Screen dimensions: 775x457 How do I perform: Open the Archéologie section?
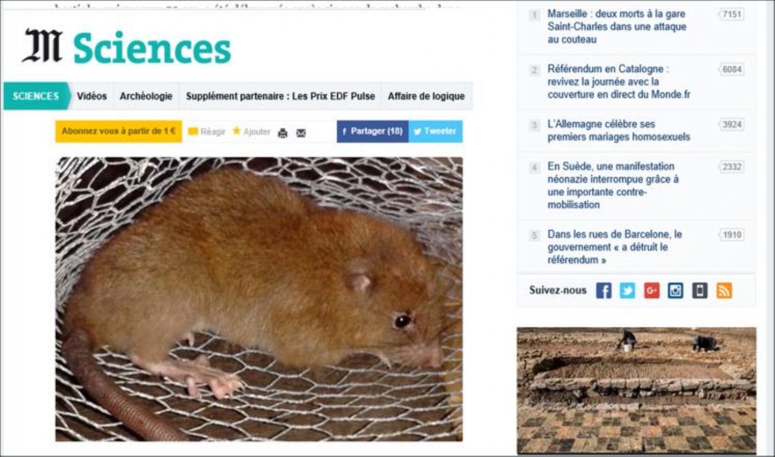pyautogui.click(x=146, y=96)
